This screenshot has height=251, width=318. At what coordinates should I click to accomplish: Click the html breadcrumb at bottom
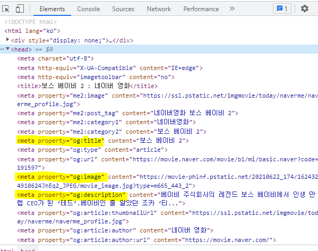click(7, 249)
